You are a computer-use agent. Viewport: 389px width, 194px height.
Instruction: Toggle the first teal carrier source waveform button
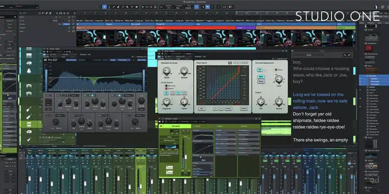point(166,93)
